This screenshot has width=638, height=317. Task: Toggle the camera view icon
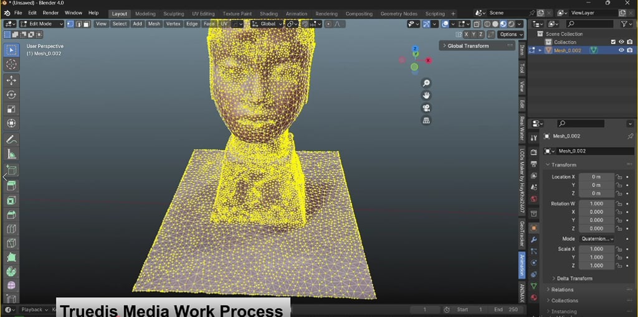click(426, 108)
